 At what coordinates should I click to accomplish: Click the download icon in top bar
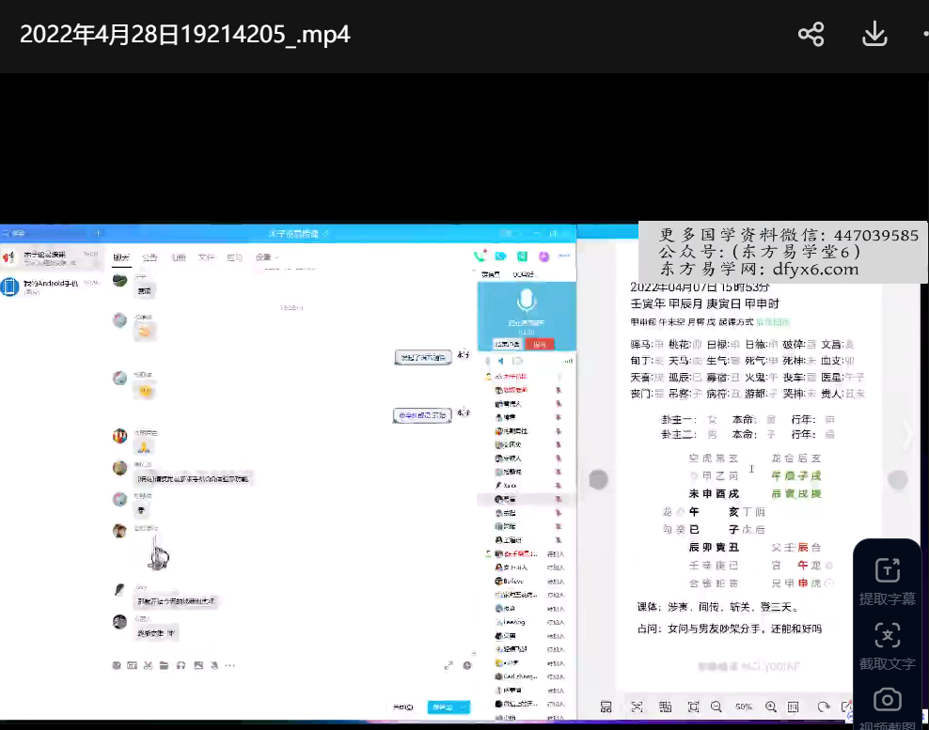tap(874, 35)
